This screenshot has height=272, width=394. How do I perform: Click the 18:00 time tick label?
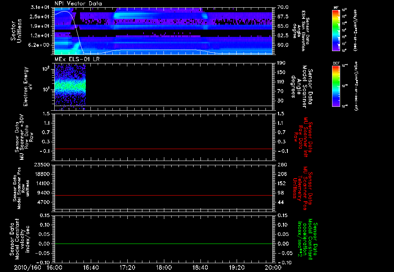pyautogui.click(x=164, y=267)
